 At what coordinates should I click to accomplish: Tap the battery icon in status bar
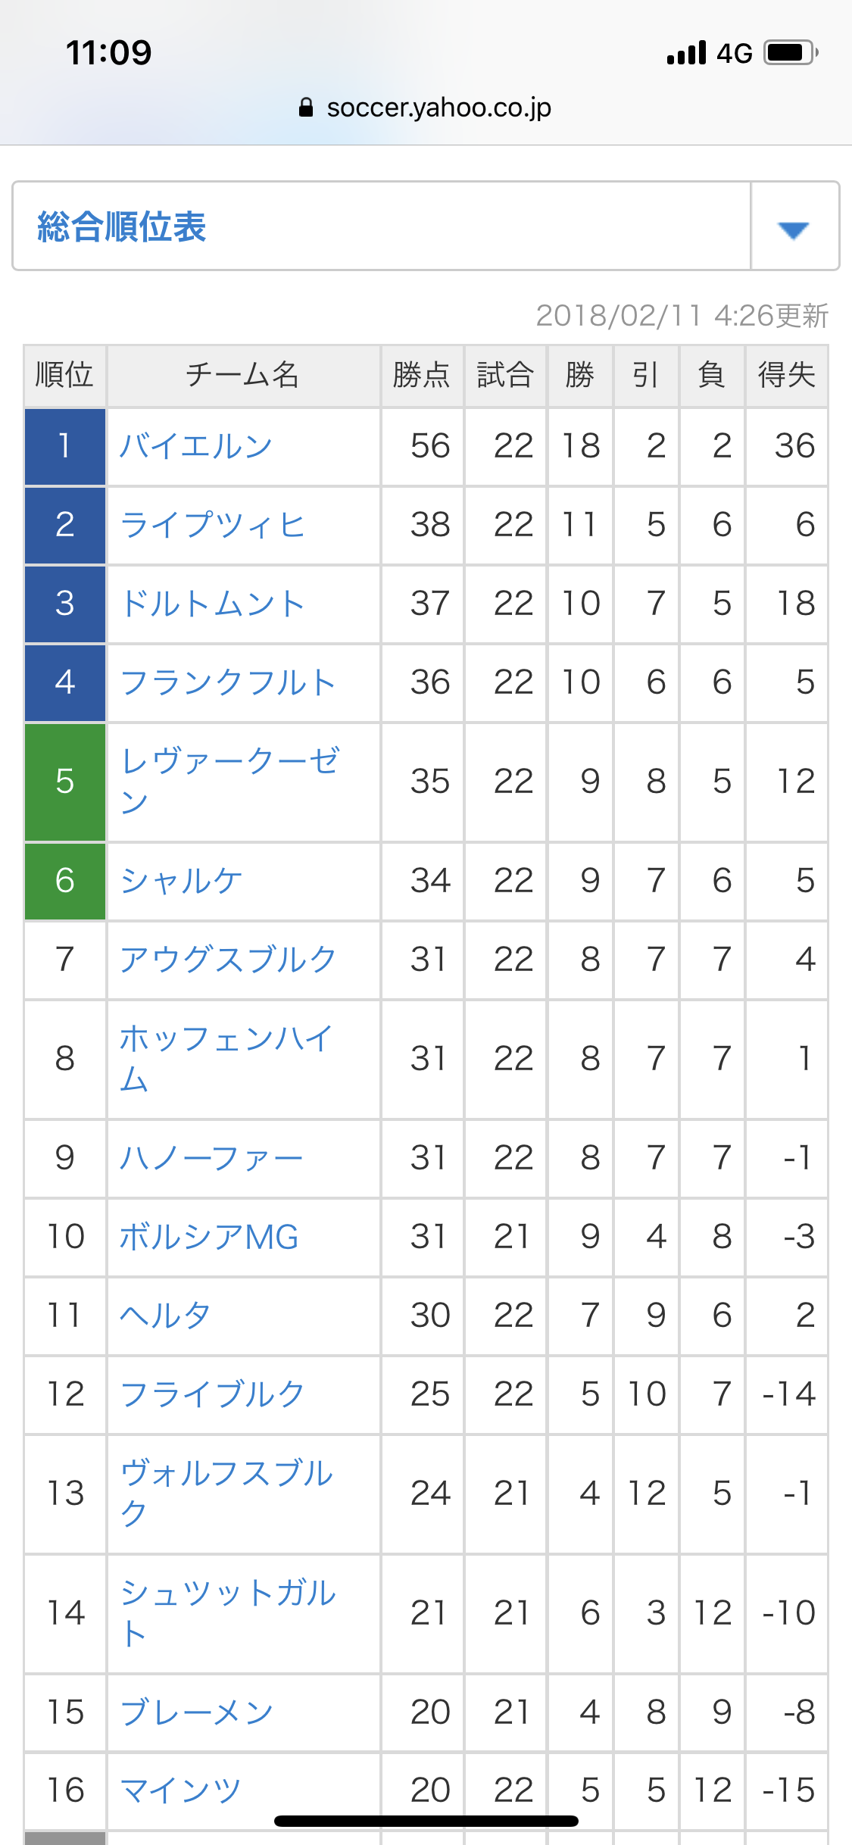click(x=791, y=52)
